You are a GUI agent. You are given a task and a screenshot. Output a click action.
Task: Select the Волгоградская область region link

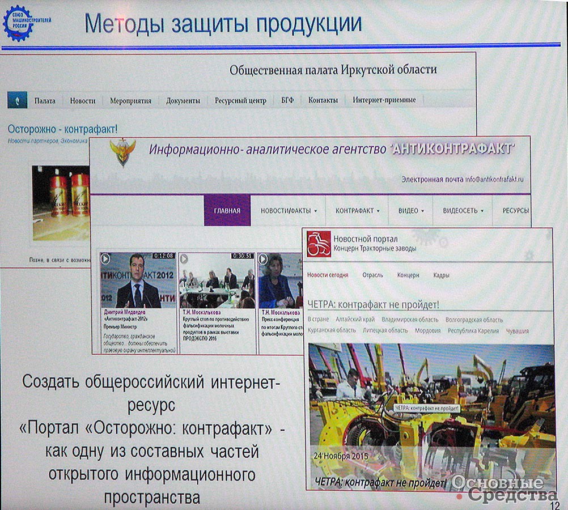pyautogui.click(x=474, y=320)
